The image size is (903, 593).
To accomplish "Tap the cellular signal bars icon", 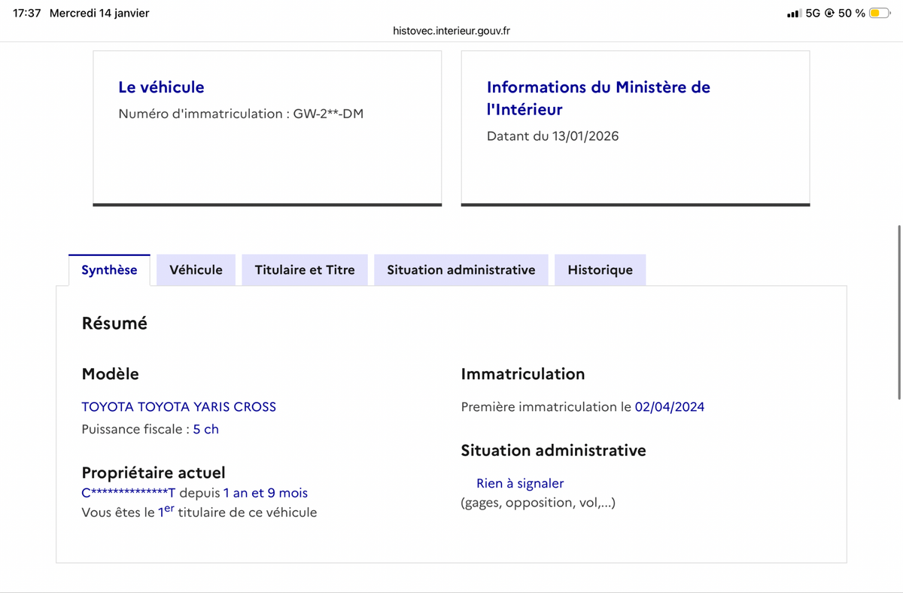I will click(793, 14).
